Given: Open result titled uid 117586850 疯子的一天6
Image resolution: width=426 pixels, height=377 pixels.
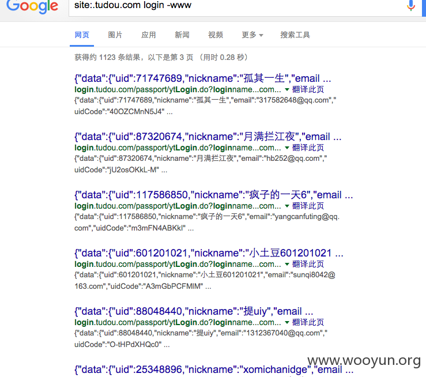Looking at the screenshot, I should click(x=213, y=195).
